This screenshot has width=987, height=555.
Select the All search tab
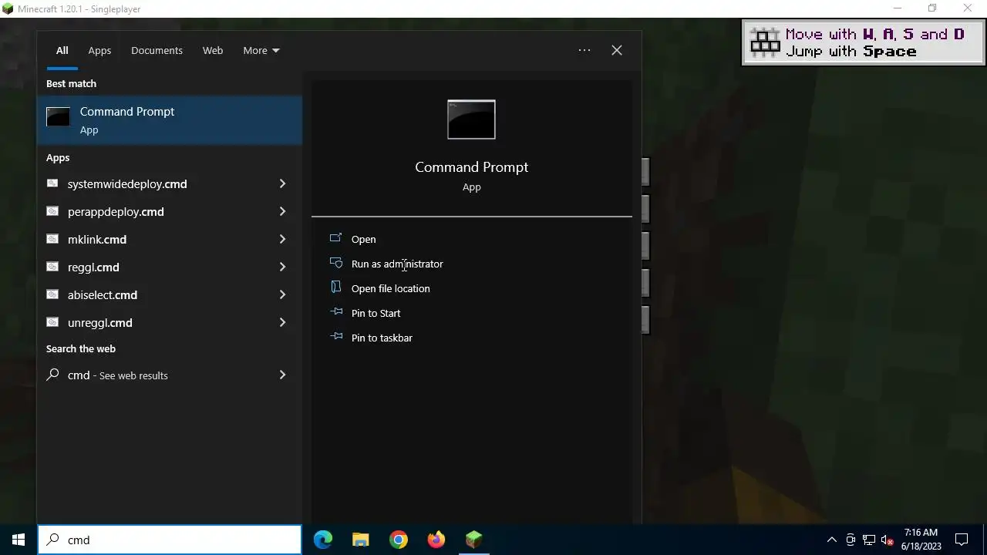pos(62,50)
